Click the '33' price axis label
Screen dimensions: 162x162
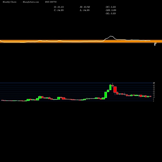click(154, 89)
